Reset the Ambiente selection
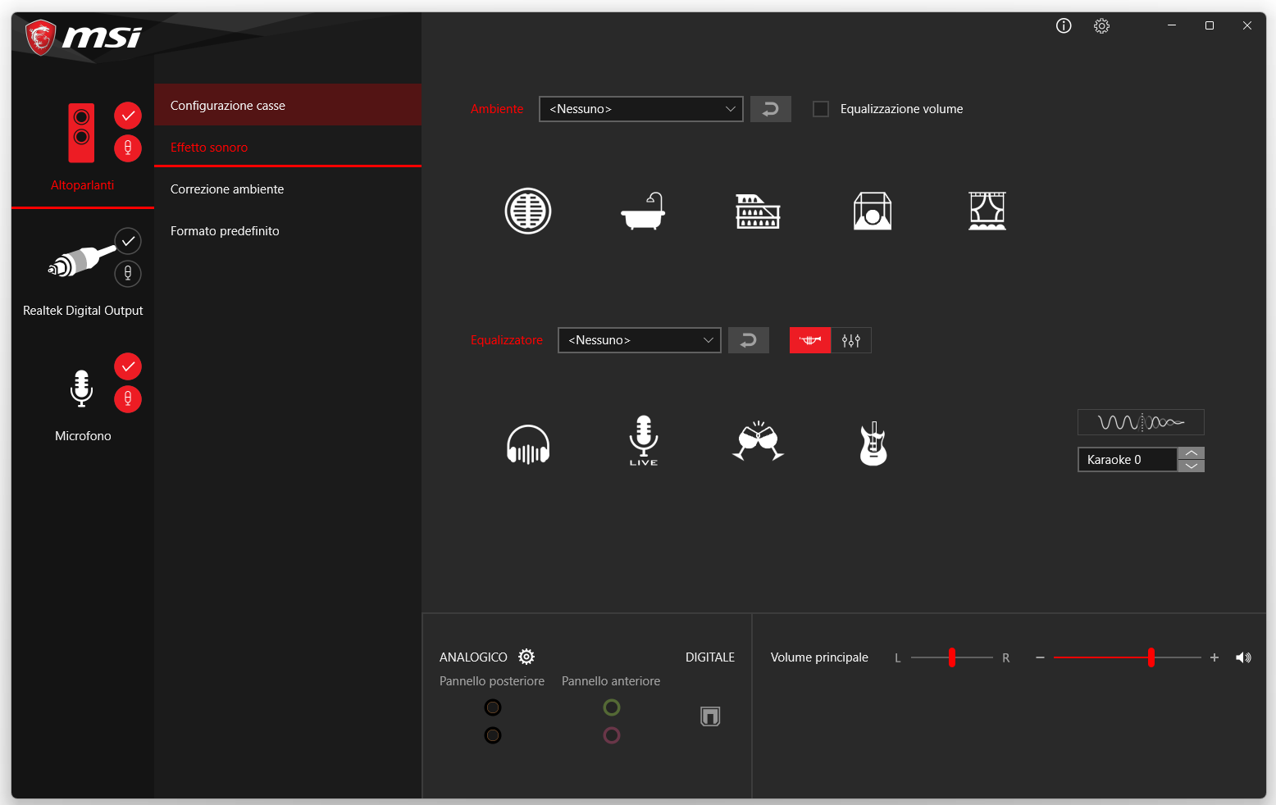Viewport: 1276px width, 805px height. pos(771,109)
